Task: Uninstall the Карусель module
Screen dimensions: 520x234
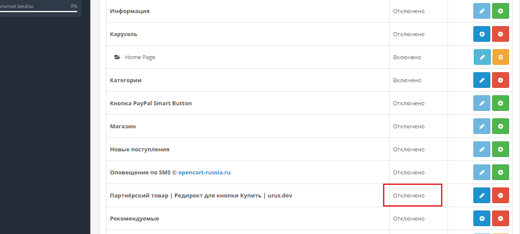Action: [x=500, y=34]
